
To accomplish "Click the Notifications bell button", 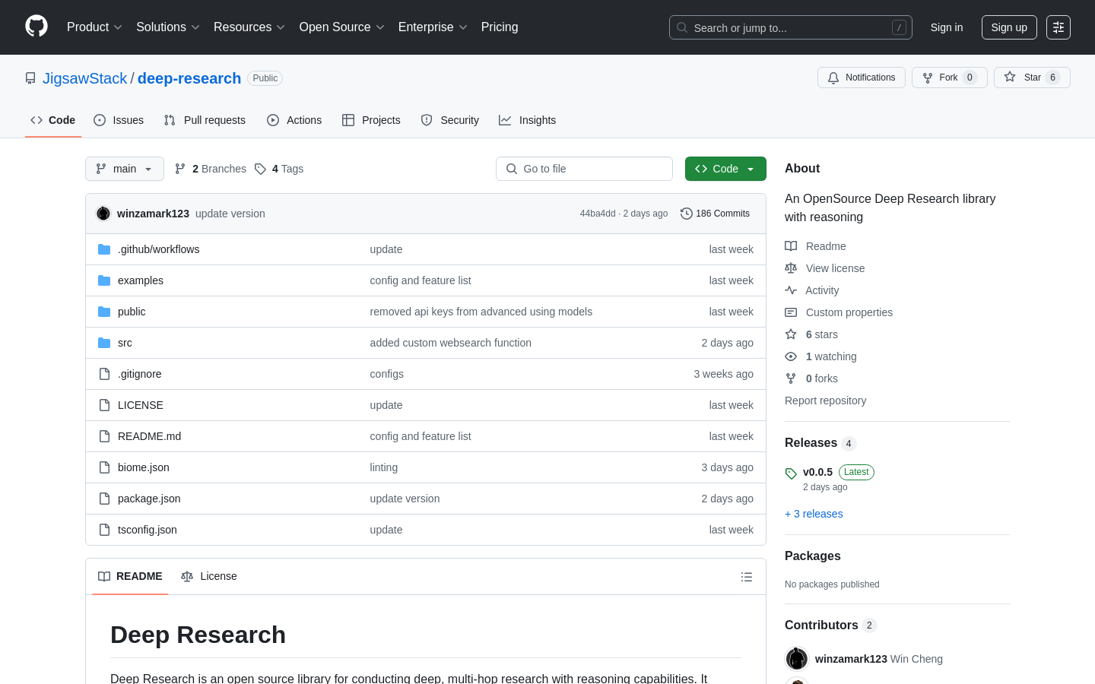I will tap(862, 78).
